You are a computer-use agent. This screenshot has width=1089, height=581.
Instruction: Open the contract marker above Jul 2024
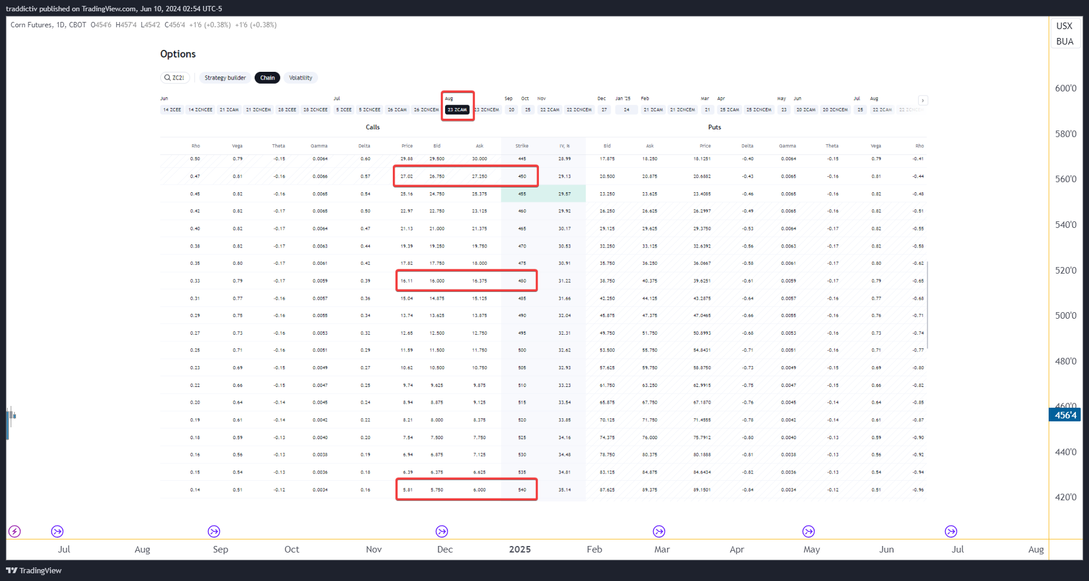pos(57,531)
